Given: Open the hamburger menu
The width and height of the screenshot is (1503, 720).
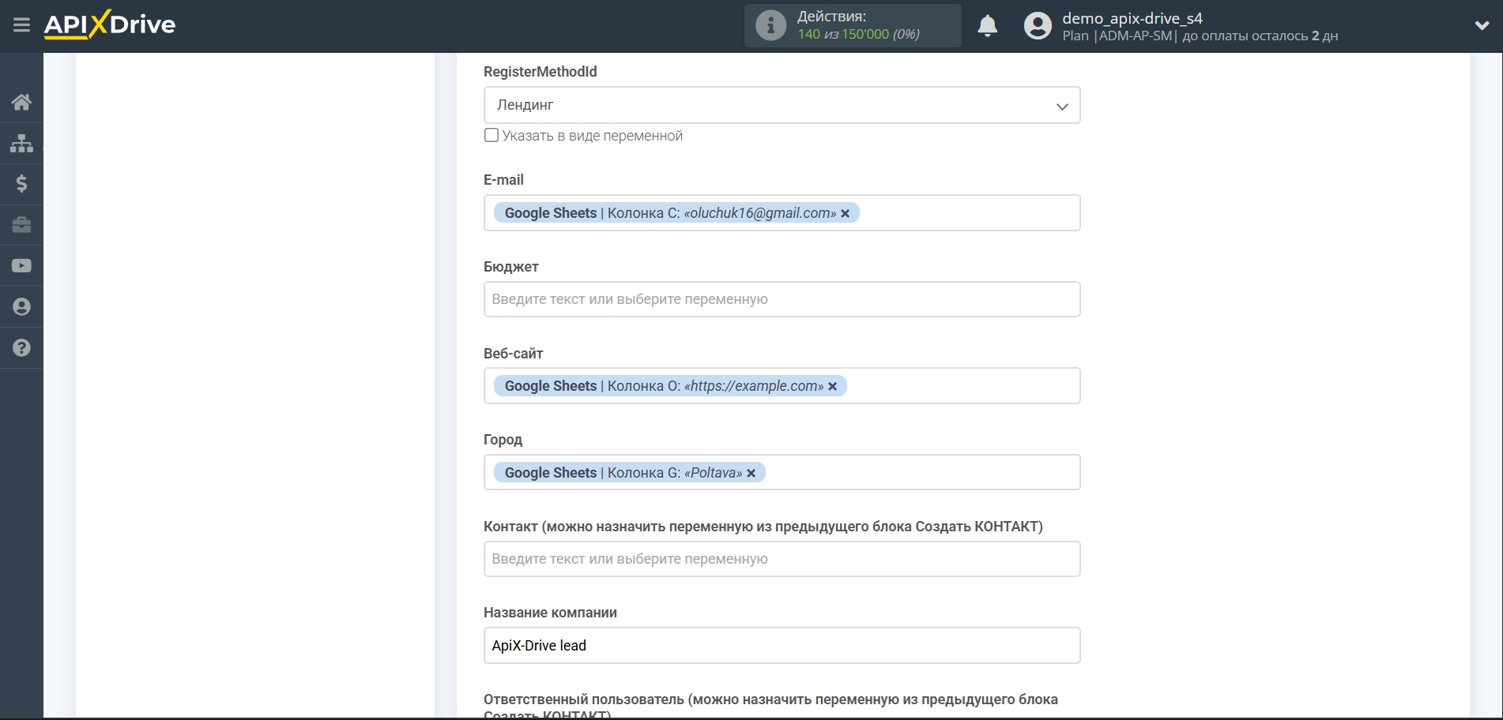Looking at the screenshot, I should pos(21,25).
